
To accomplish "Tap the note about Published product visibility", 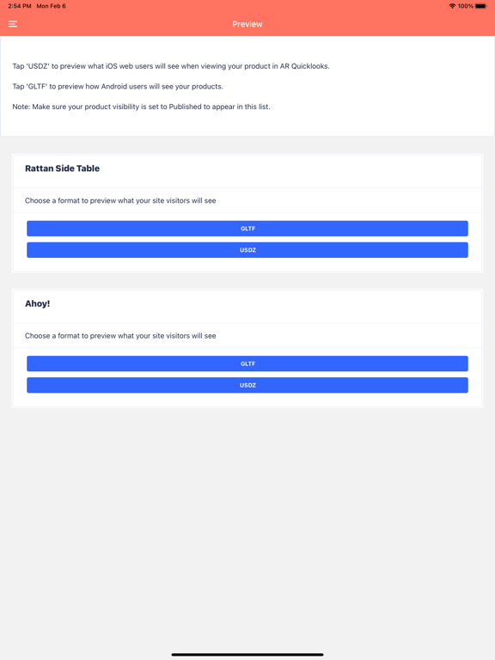I will click(x=142, y=107).
